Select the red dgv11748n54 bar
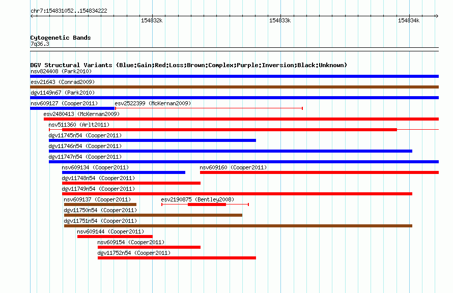Image resolution: width=453 pixels, height=293 pixels. click(131, 183)
